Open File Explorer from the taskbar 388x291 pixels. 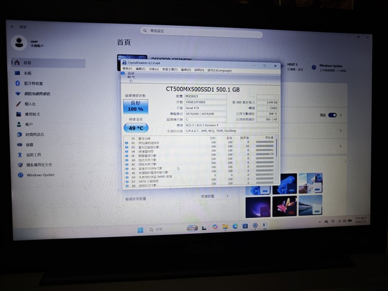click(x=225, y=227)
